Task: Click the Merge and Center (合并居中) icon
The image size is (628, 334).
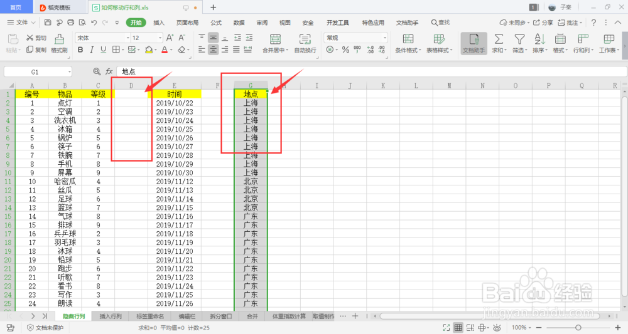Action: [275, 39]
